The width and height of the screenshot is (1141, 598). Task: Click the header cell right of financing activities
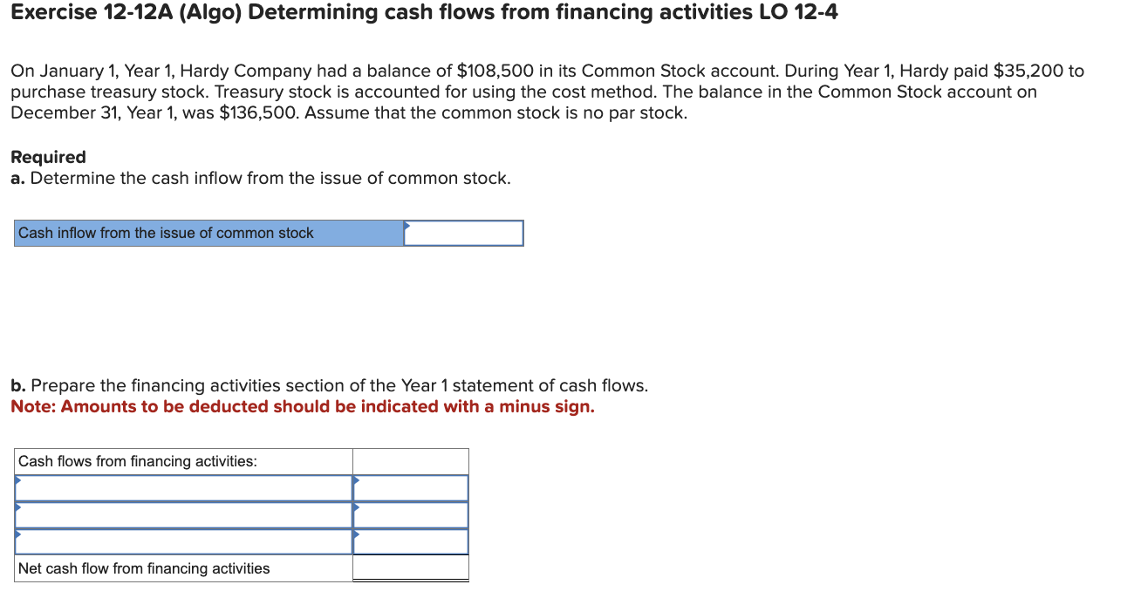tap(410, 460)
